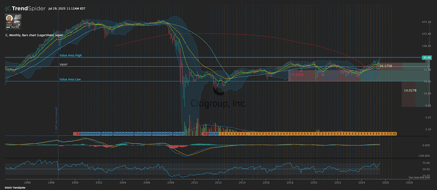437x190 pixels.
Task: Select the VWAP line label
Action: pyautogui.click(x=63, y=64)
